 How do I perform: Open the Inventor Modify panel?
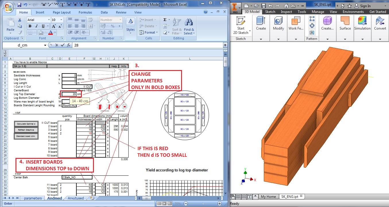coord(278,28)
